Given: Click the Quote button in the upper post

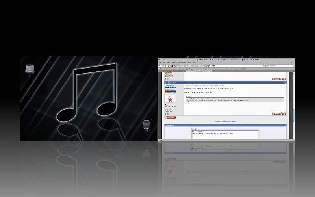Looking at the screenshot, I should (276, 79).
